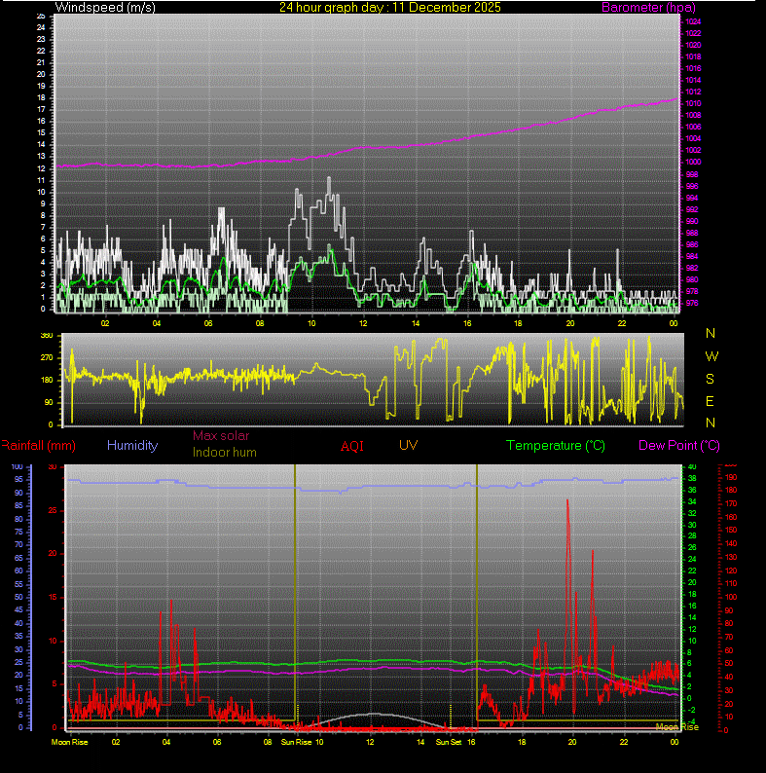Select the Indoor hum legend label
Screen dimensions: 766x773
224,452
